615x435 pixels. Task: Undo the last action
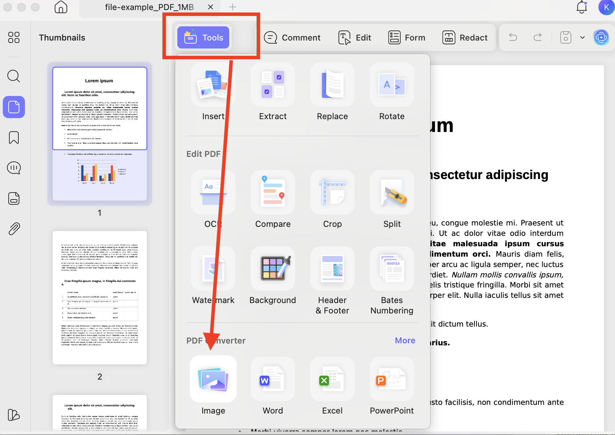pos(513,37)
